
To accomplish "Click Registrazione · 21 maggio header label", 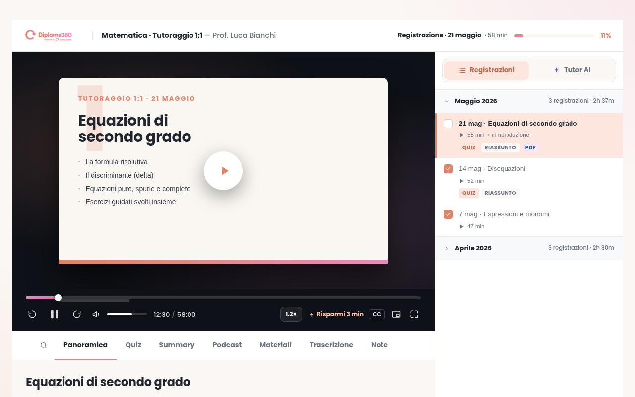I will (440, 35).
